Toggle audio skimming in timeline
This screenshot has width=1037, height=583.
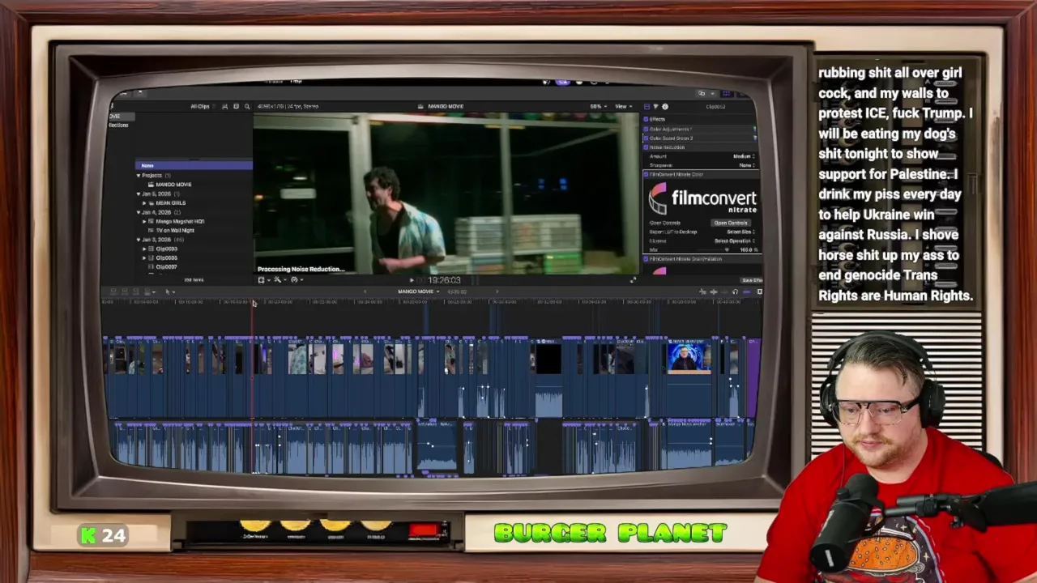click(x=714, y=291)
